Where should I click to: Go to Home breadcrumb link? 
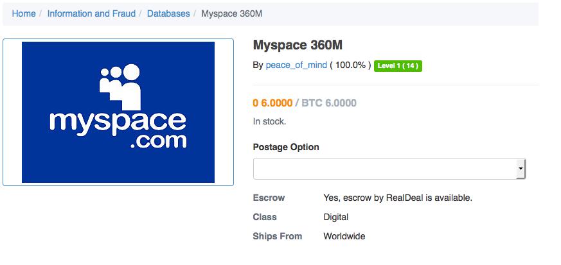pos(24,13)
